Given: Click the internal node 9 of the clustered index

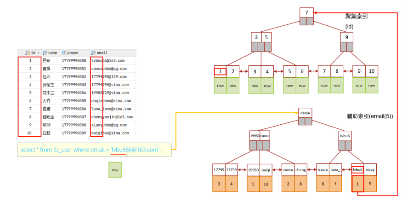Looking at the screenshot, I should pos(346,37).
